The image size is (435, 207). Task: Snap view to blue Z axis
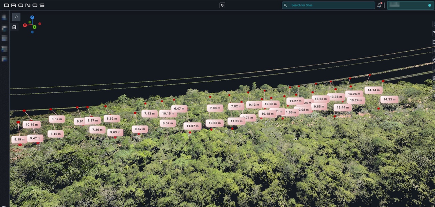32,17
